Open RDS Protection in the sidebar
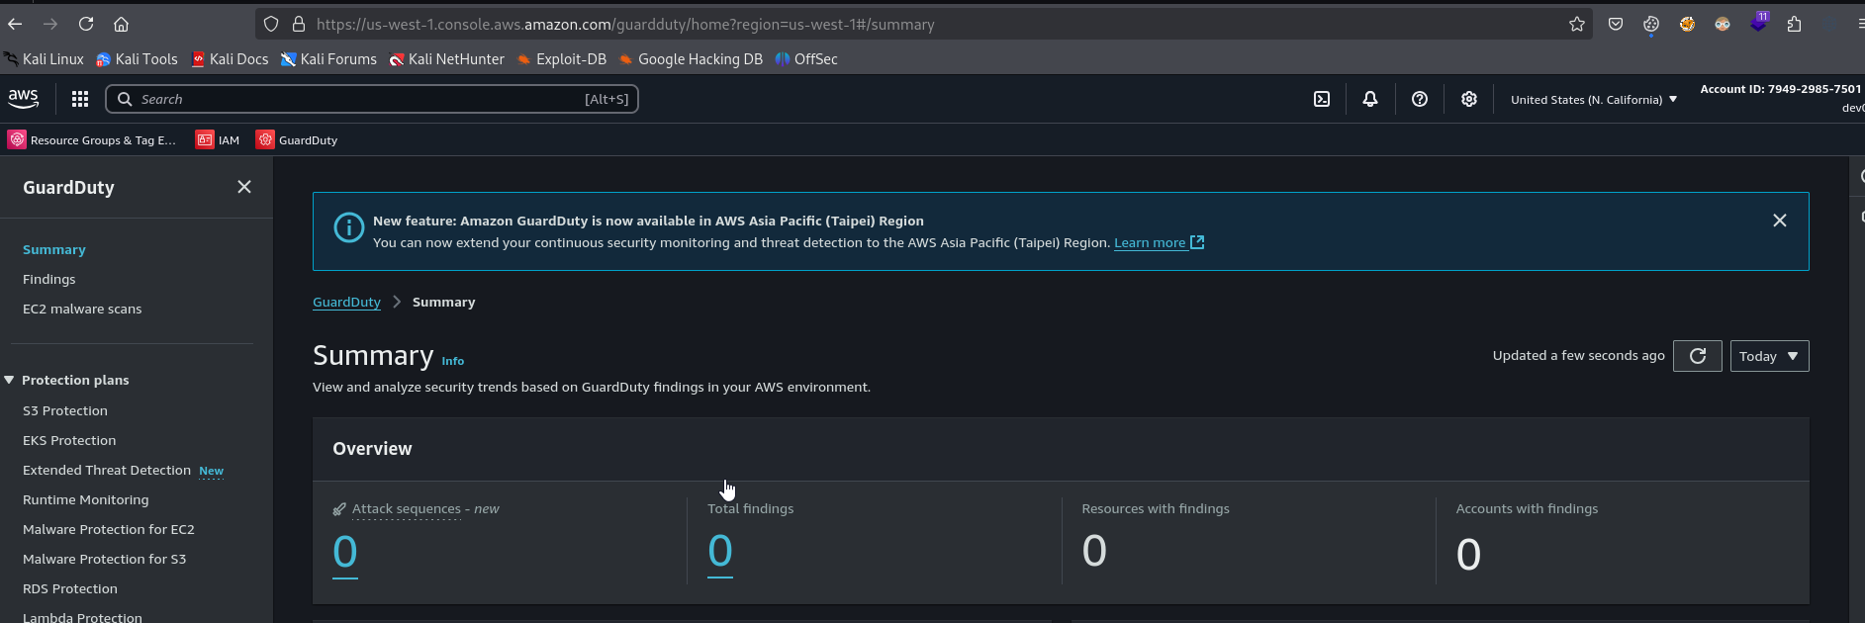1865x623 pixels. coord(70,588)
